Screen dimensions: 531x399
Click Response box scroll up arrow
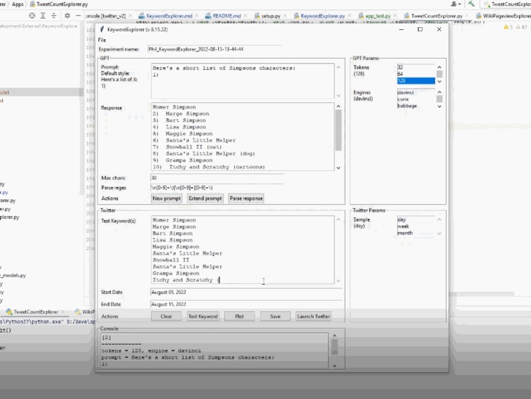tap(338, 107)
